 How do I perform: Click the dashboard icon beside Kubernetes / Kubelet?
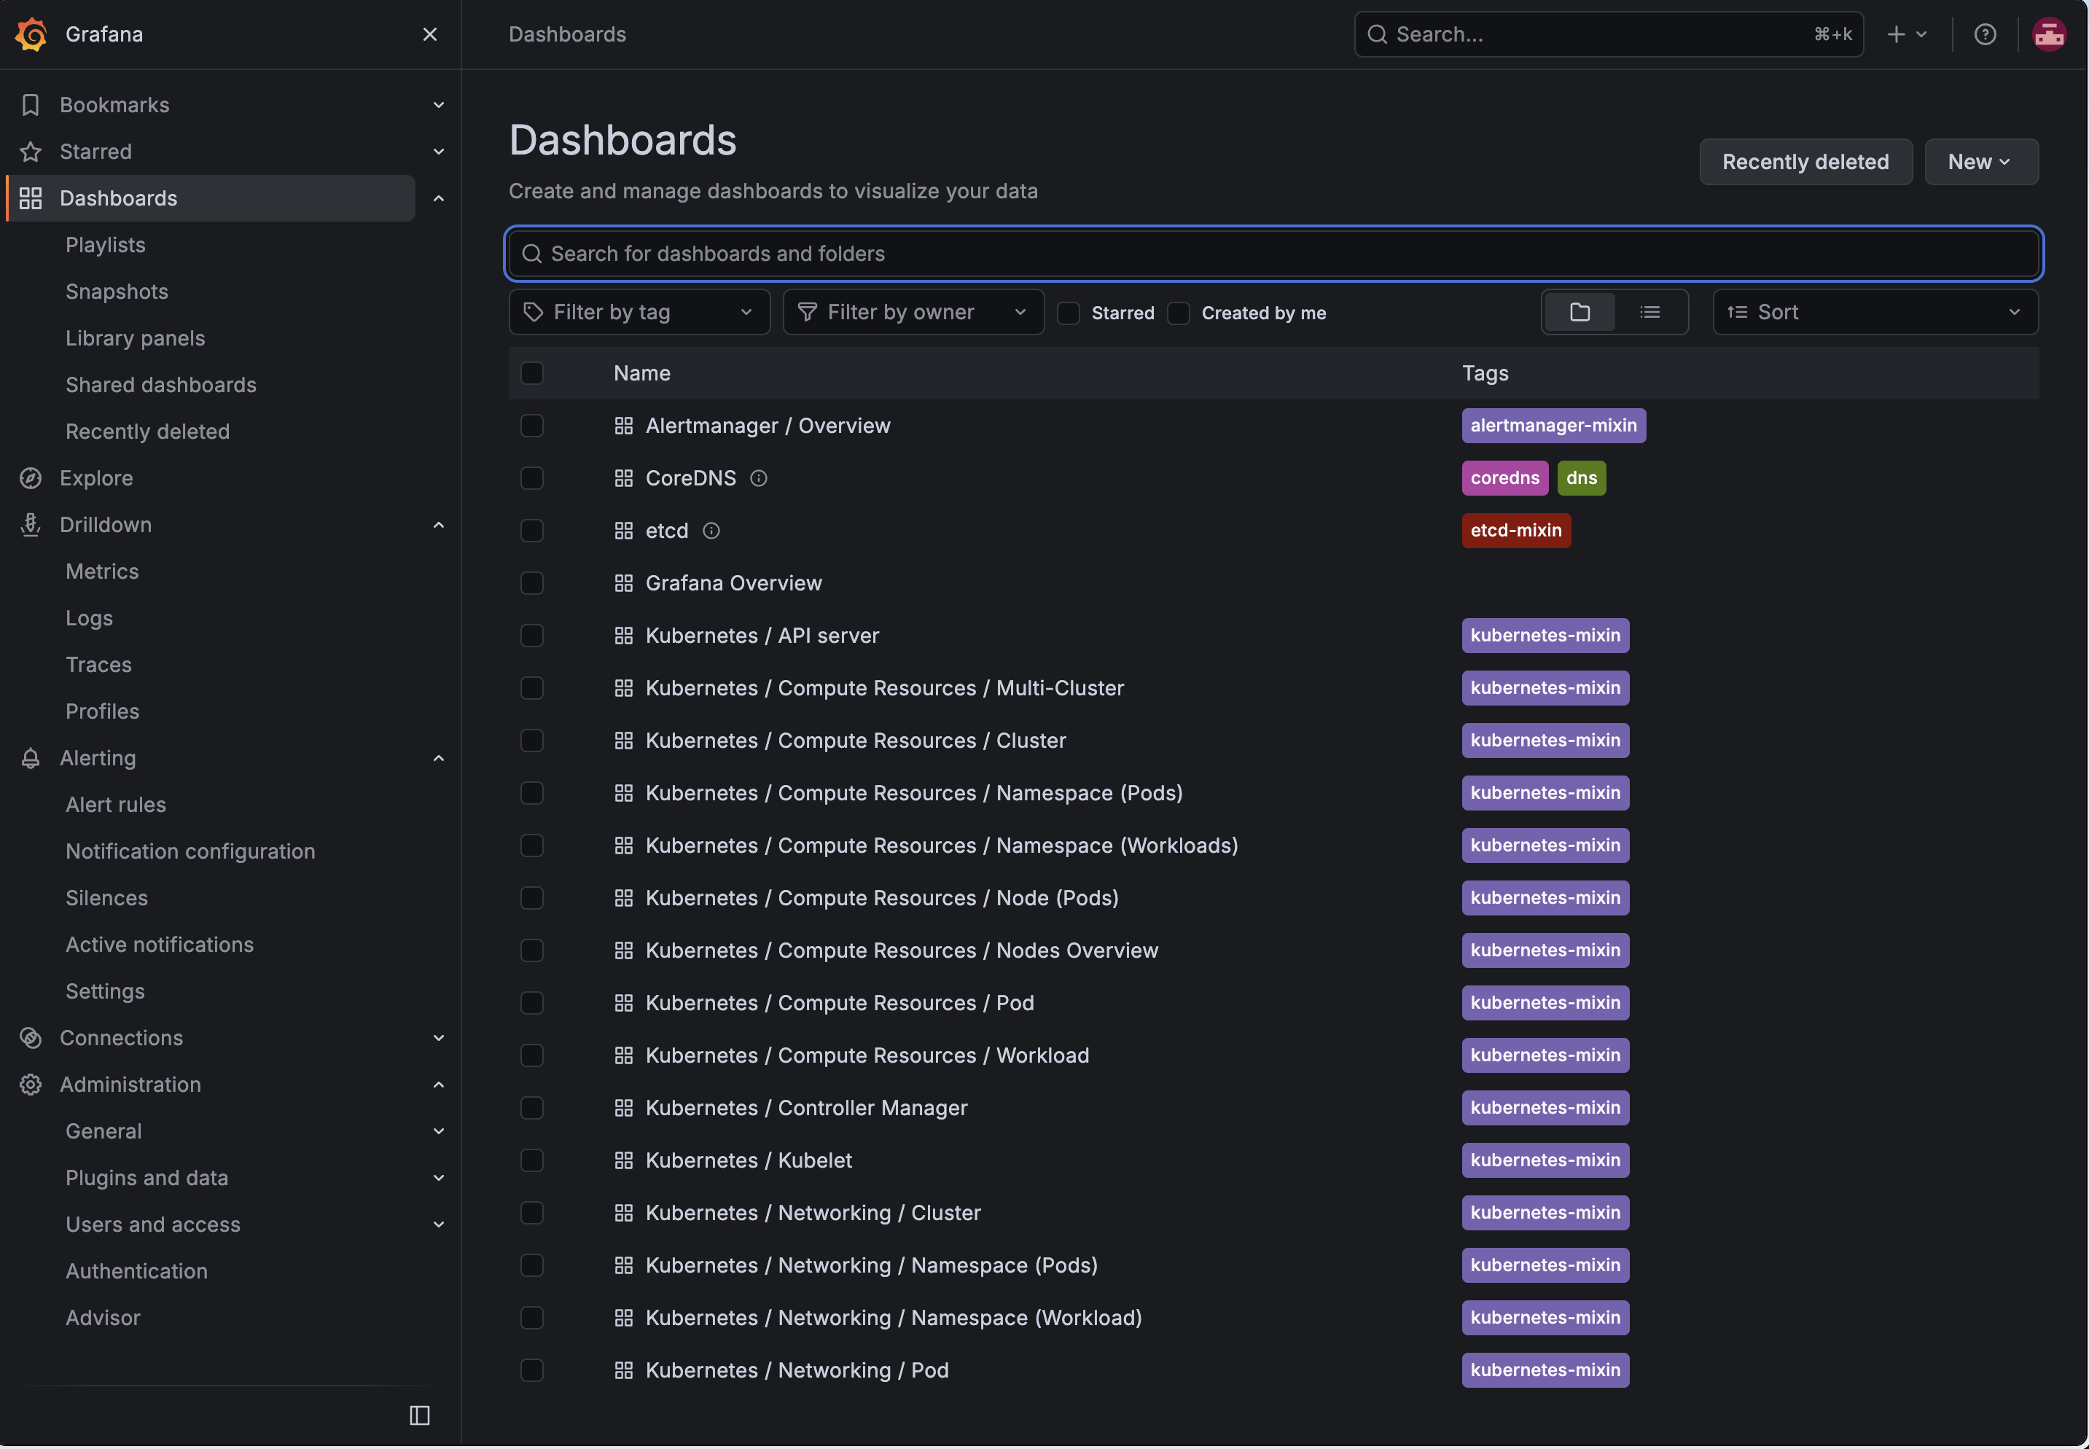tap(624, 1160)
